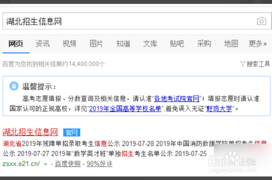Click the result count text 14,400,000个
The width and height of the screenshot is (272, 180).
click(87, 64)
